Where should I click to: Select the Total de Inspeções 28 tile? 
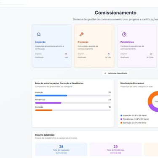coord(61,149)
